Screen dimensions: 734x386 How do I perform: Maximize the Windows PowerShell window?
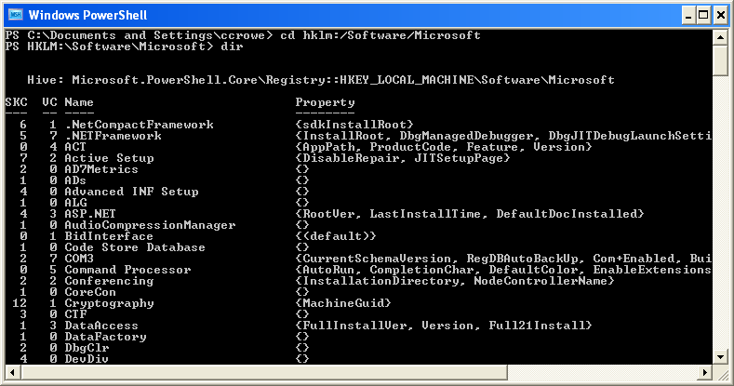click(703, 16)
